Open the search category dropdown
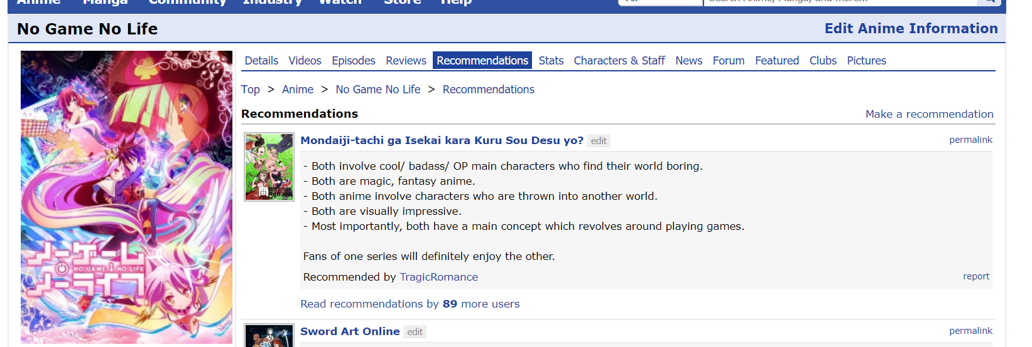1032x347 pixels. point(660,2)
